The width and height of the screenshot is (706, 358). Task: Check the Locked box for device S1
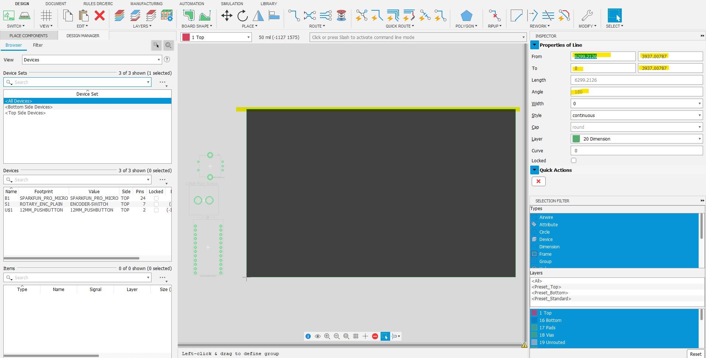(156, 204)
